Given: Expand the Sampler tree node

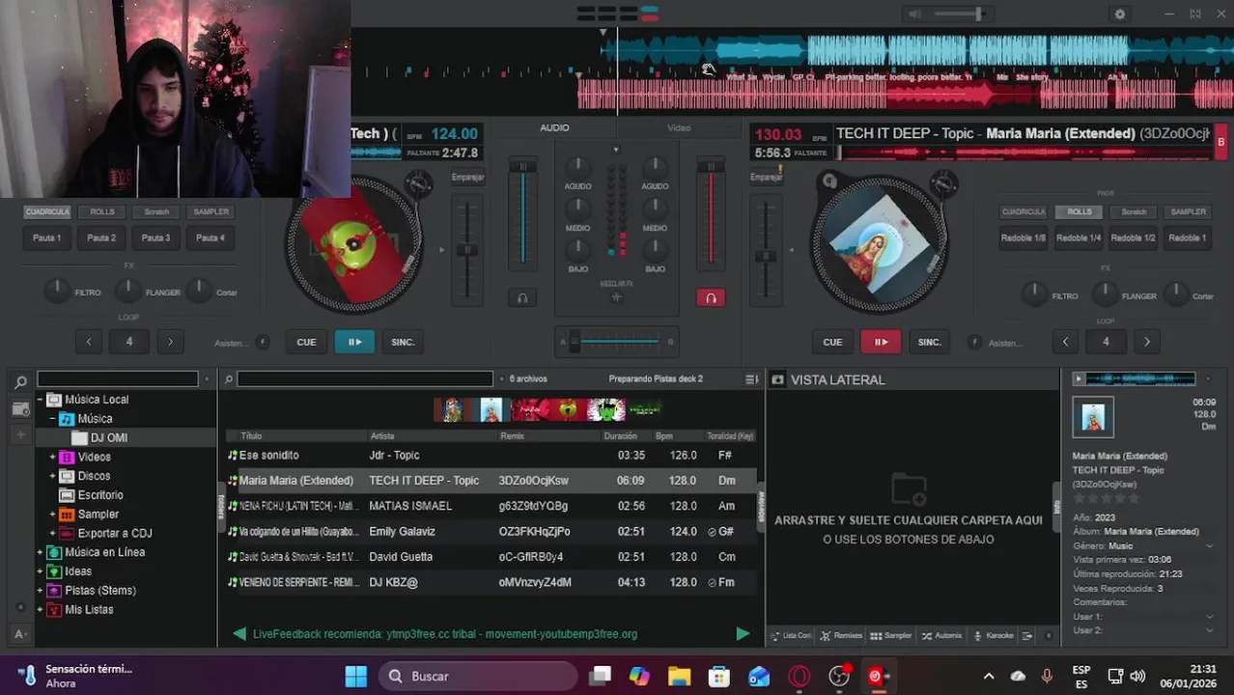Looking at the screenshot, I should point(53,514).
